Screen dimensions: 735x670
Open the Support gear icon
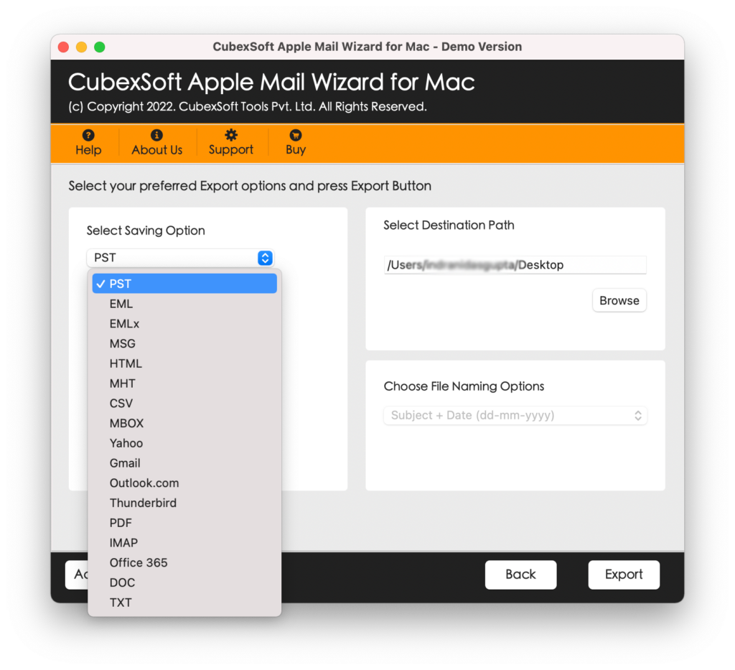(x=230, y=135)
